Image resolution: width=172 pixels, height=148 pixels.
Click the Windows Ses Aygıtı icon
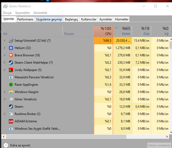point(11,129)
